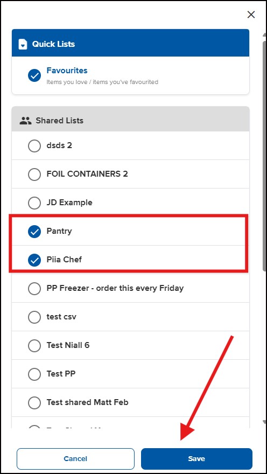This screenshot has height=474, width=267.
Task: Click the Save button
Action: pos(196,458)
